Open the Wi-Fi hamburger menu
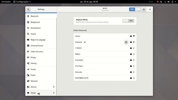 [144, 9]
